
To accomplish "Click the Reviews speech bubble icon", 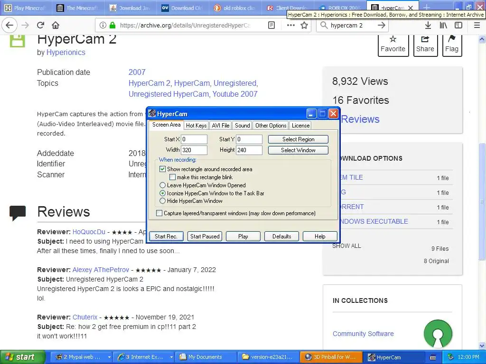I will pyautogui.click(x=18, y=213).
